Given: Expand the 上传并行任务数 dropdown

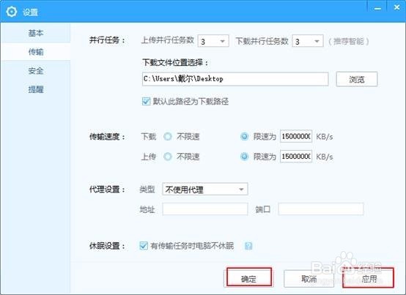Looking at the screenshot, I should [x=213, y=41].
